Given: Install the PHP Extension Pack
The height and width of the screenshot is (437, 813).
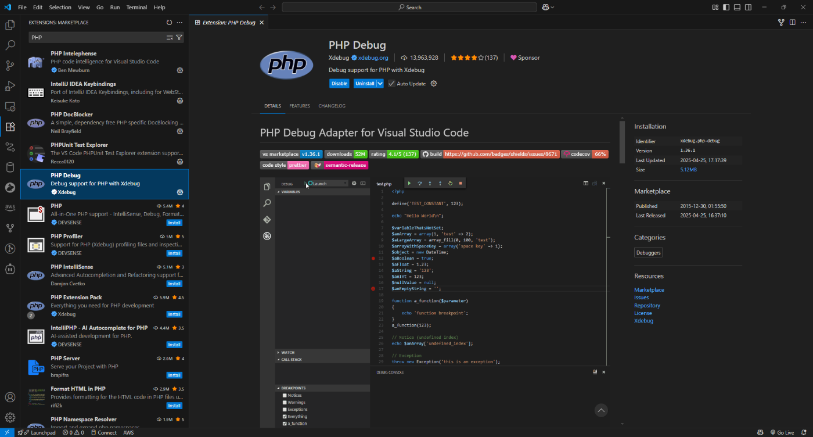Looking at the screenshot, I should (x=174, y=314).
